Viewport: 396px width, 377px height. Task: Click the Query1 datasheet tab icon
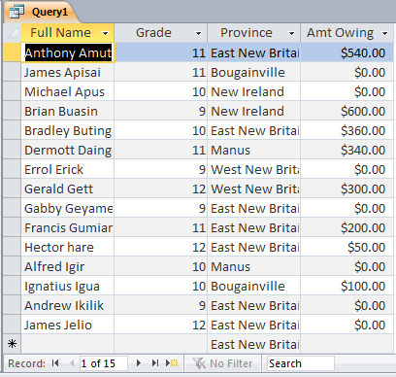pyautogui.click(x=16, y=12)
